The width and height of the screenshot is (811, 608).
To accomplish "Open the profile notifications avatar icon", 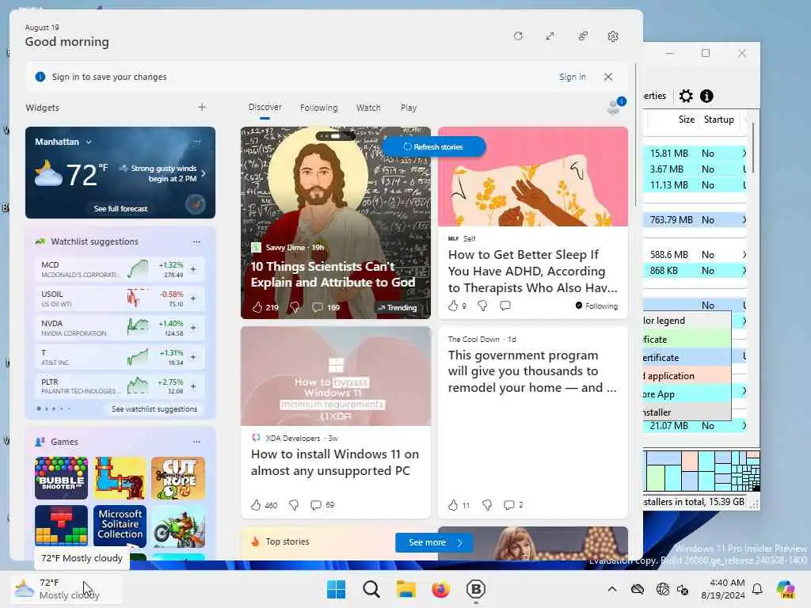I will pos(615,106).
